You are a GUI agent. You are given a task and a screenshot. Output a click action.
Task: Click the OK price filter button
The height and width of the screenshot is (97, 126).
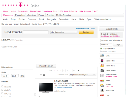[x=22, y=76]
